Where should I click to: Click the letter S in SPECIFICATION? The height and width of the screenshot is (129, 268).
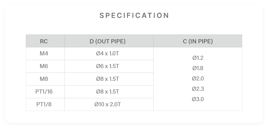[102, 15]
